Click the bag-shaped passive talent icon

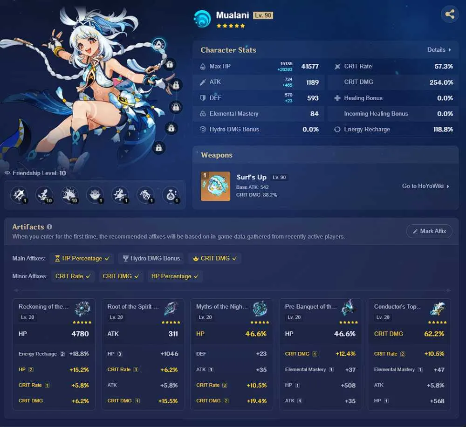[171, 195]
